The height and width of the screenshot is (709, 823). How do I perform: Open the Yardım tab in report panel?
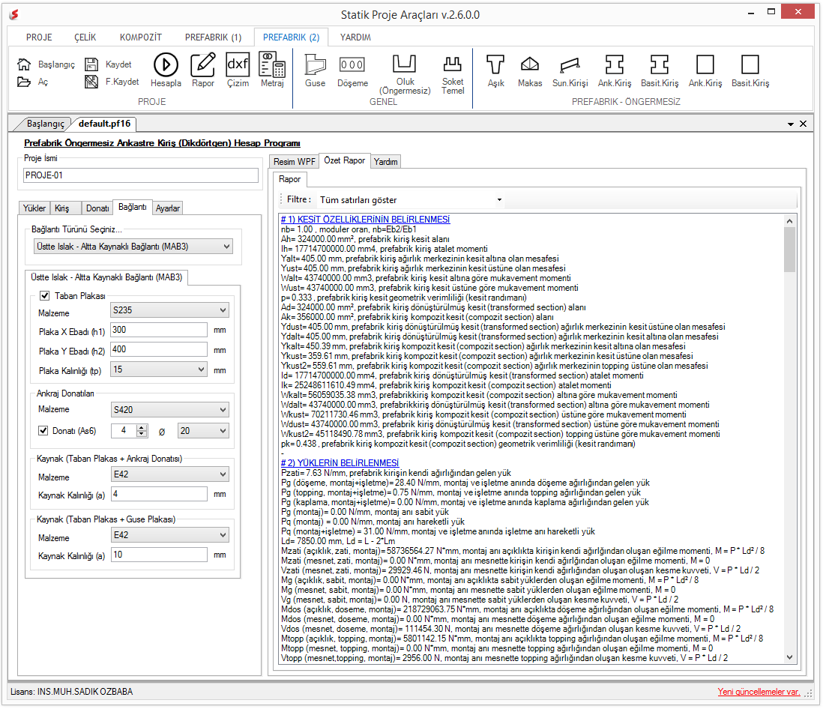[386, 162]
